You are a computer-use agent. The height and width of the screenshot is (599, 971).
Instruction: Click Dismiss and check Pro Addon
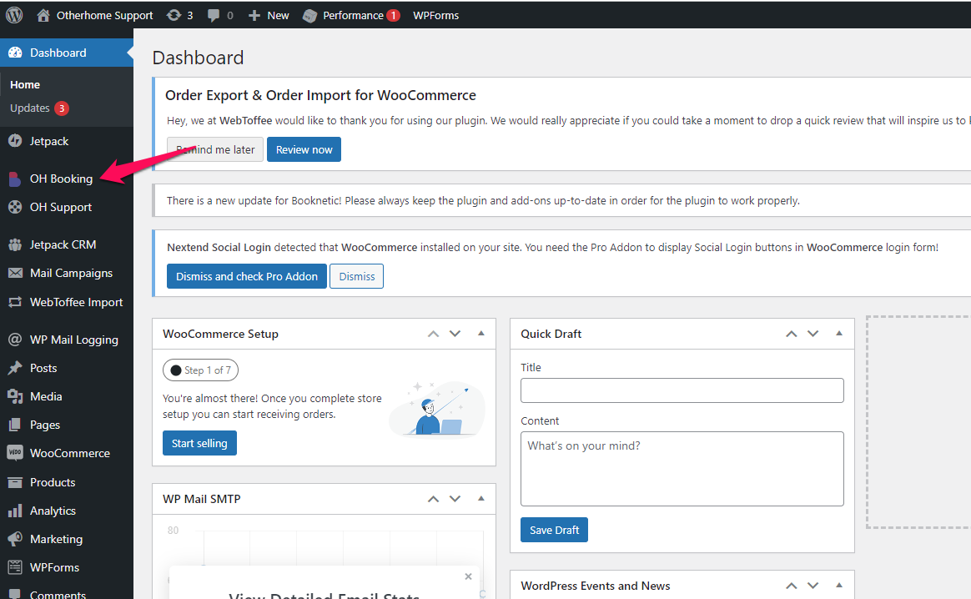(246, 276)
